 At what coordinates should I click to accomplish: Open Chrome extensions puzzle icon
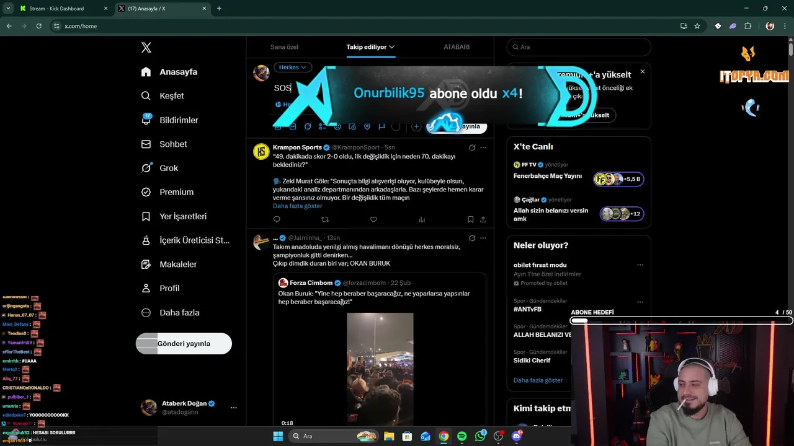click(x=747, y=26)
